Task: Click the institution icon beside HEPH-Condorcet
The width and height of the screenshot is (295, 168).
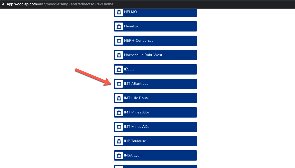Action: coord(119,41)
